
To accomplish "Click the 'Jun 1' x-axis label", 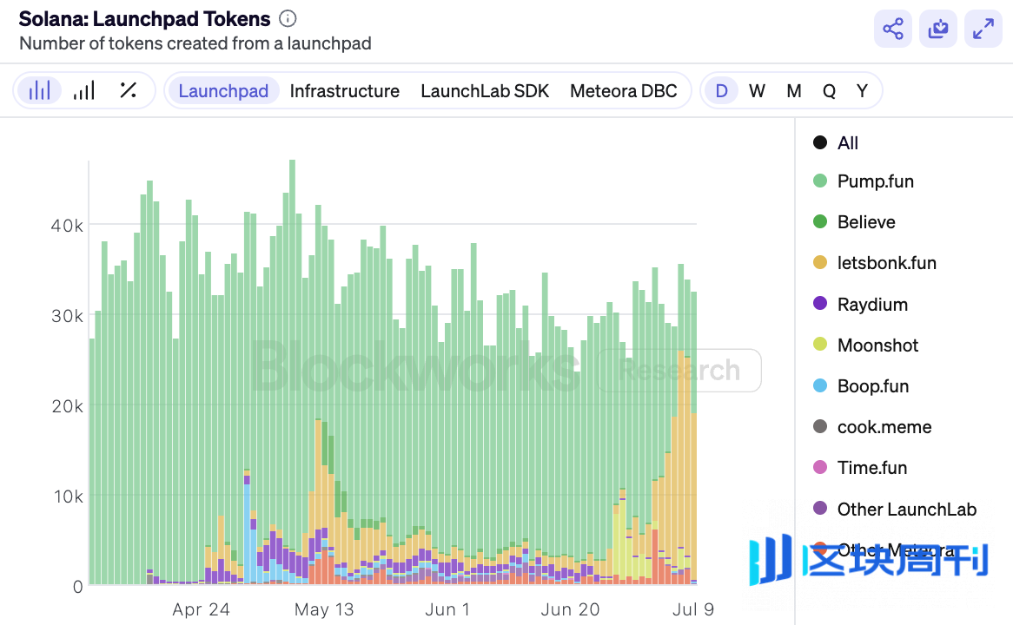I will click(x=447, y=609).
